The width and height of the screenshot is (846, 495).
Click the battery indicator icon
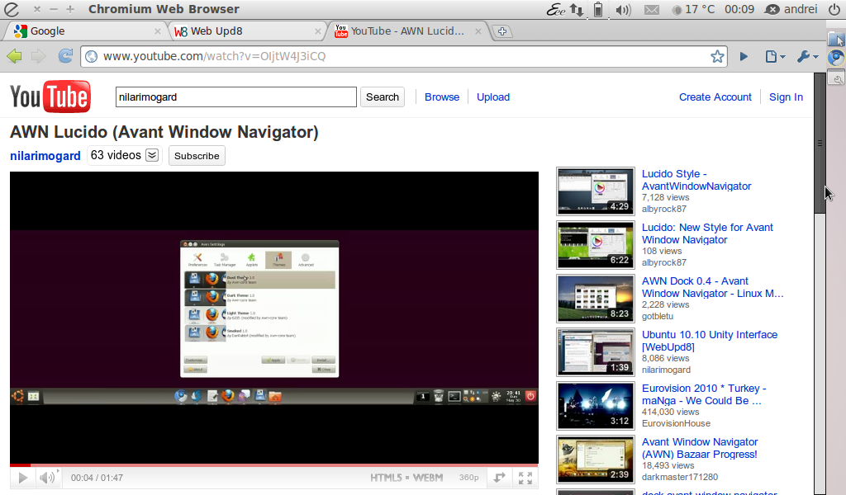pos(598,9)
